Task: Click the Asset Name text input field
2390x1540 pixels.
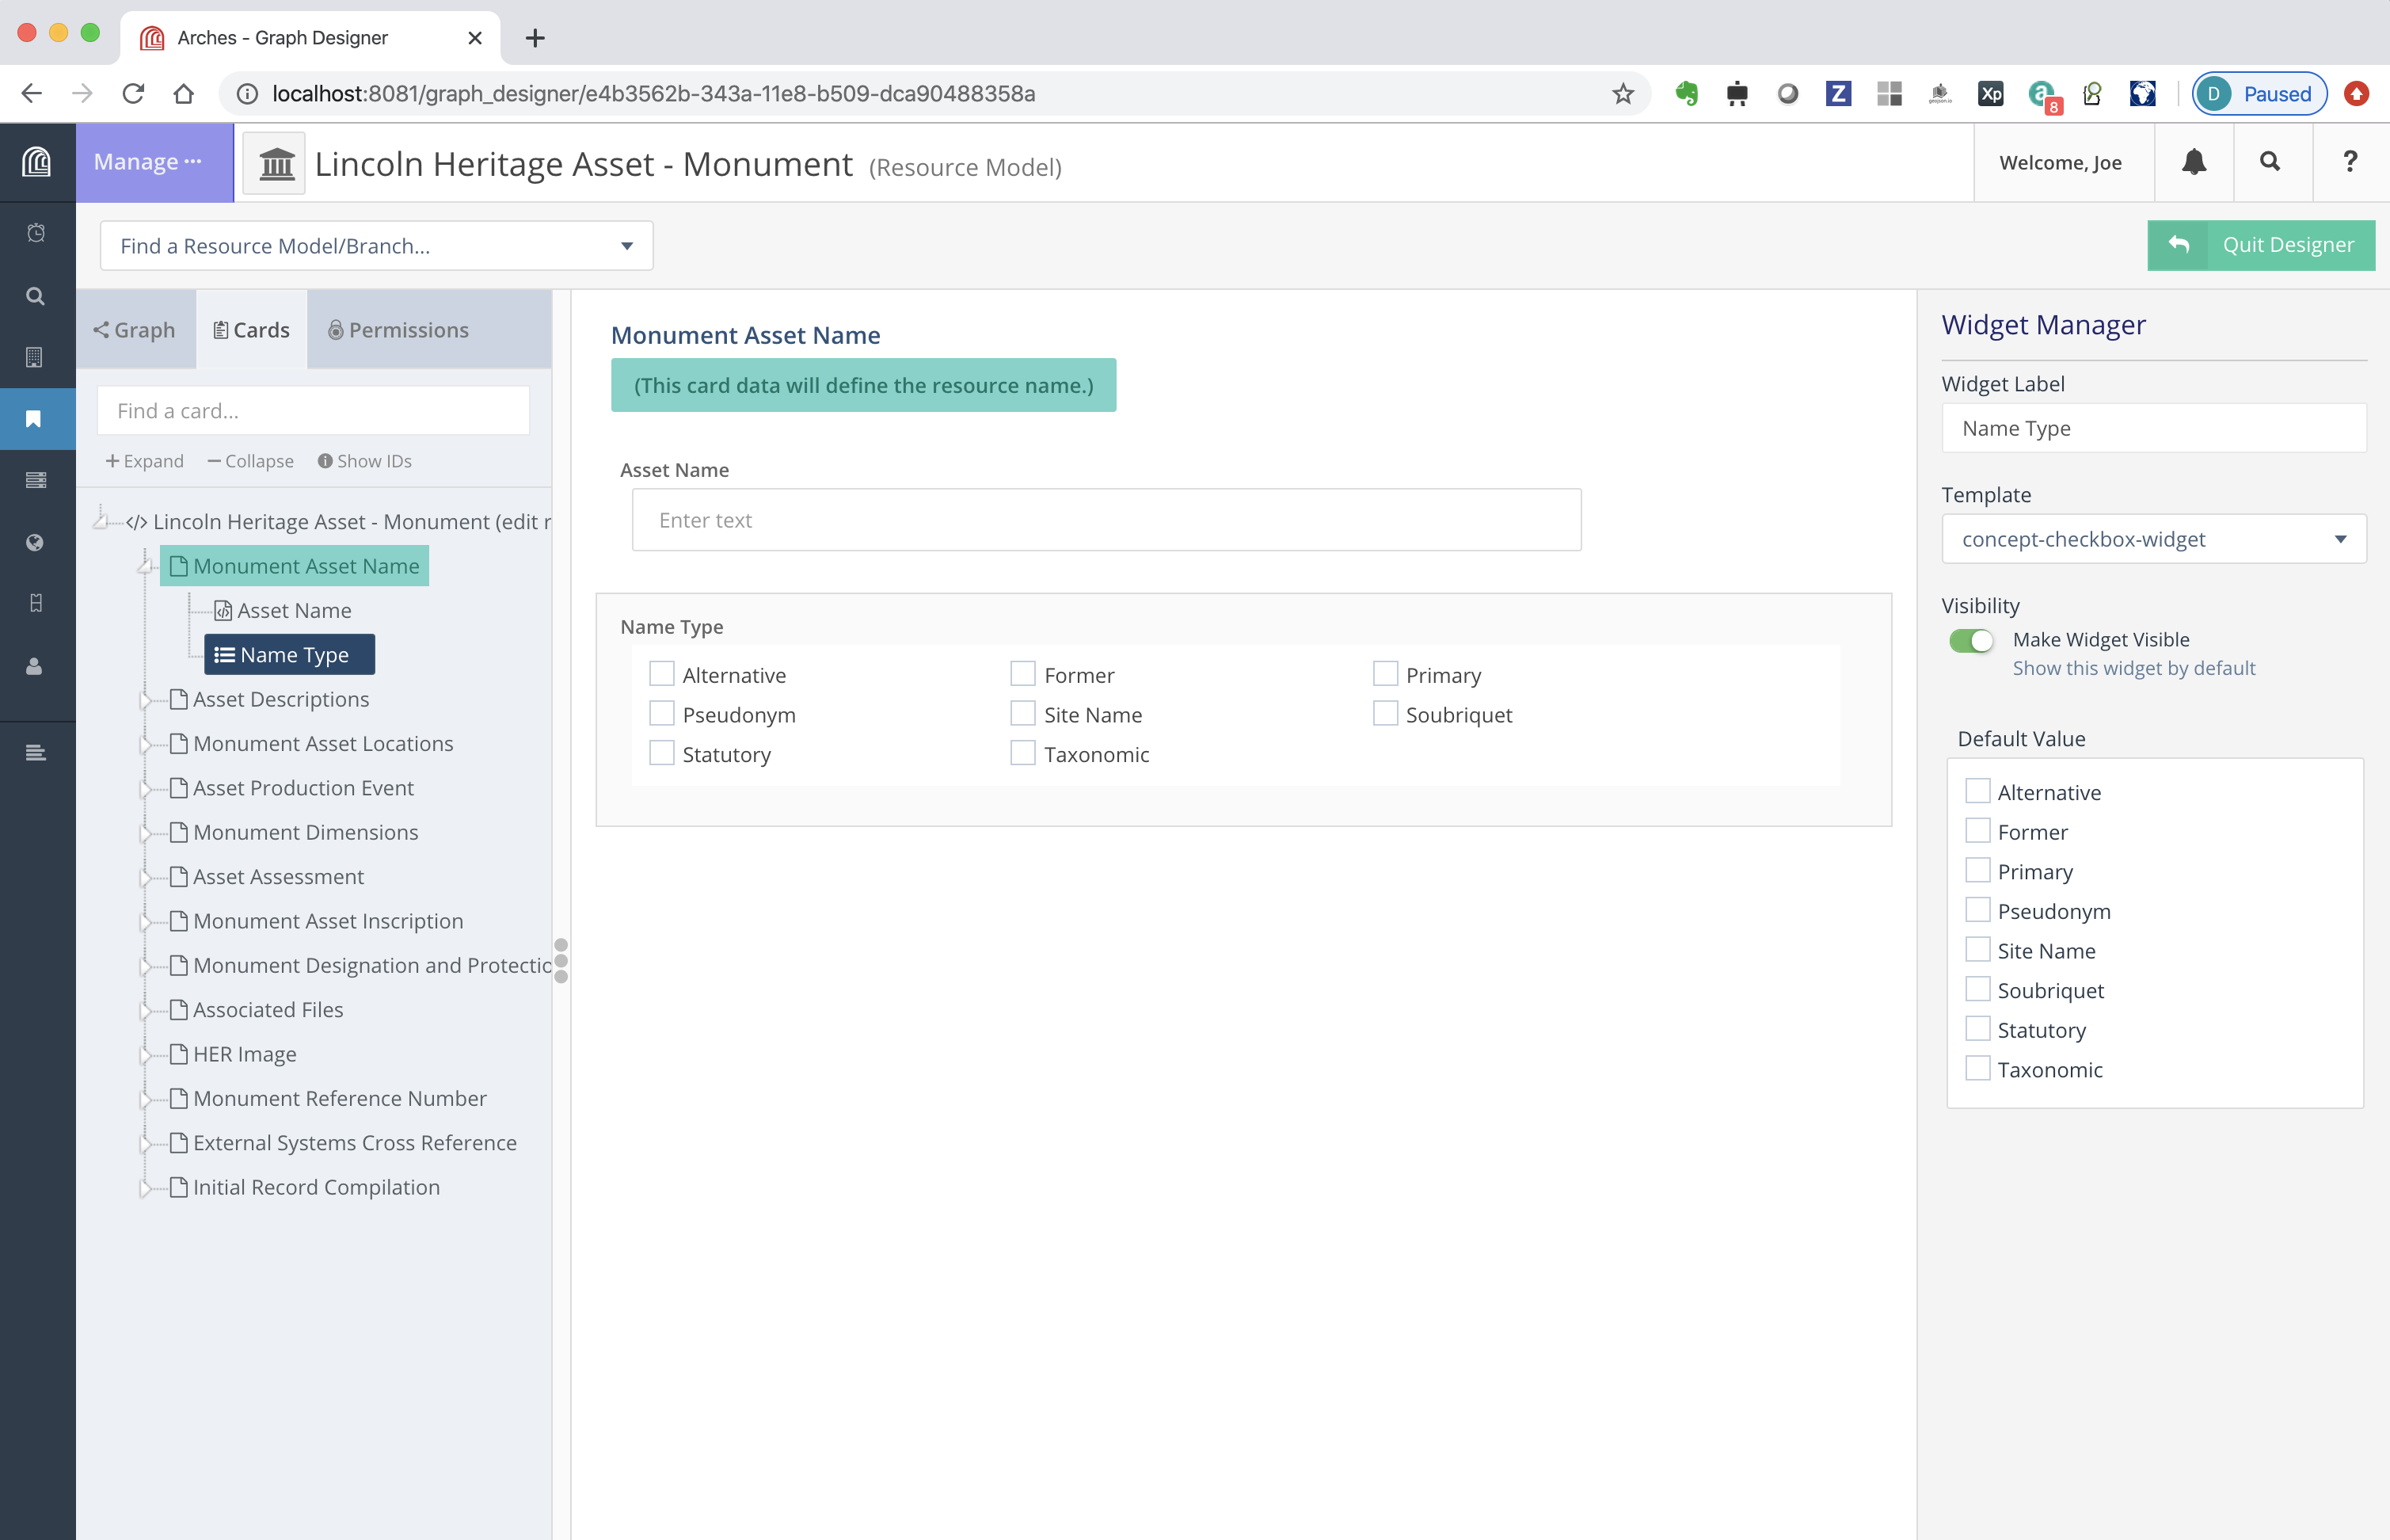Action: [1105, 517]
